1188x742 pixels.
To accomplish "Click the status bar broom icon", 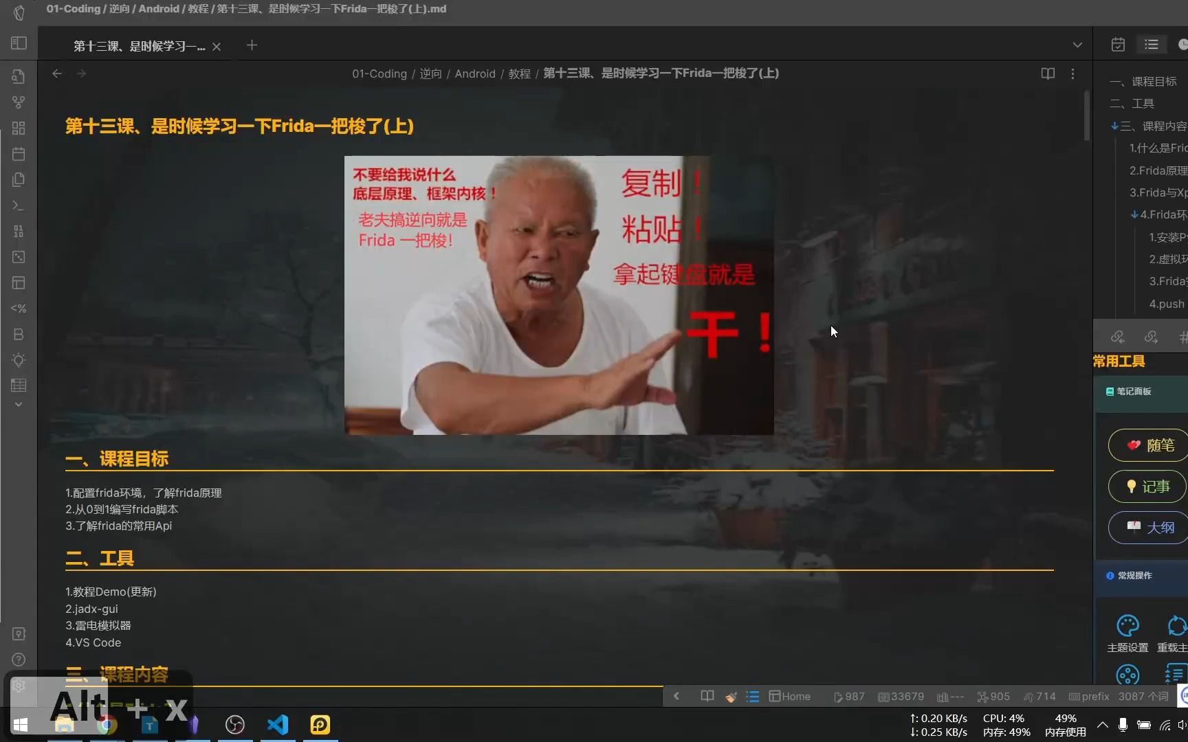I will point(731,697).
